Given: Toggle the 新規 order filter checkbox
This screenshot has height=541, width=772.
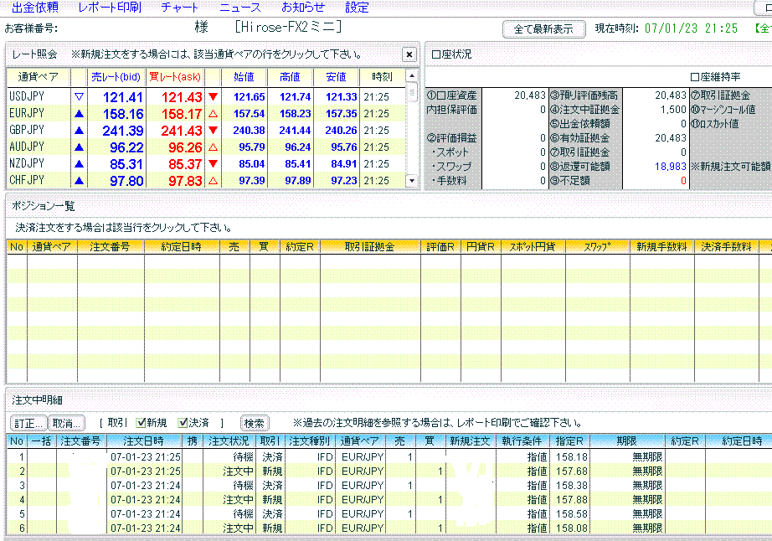Looking at the screenshot, I should 142,422.
